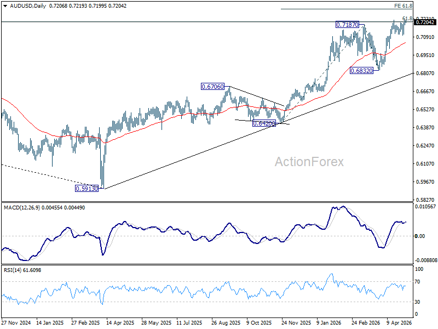Click the 0.68320 price label
Viewport: 438px width, 329px height.
coord(362,71)
